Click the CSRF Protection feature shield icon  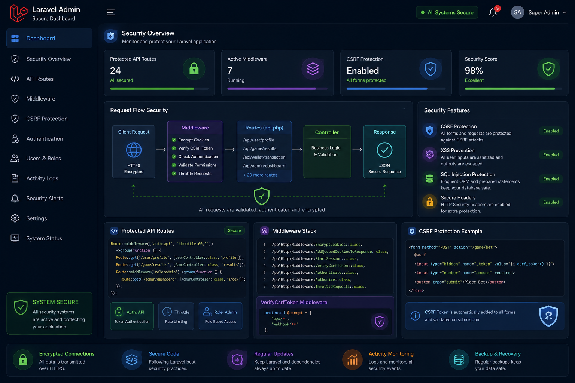click(x=430, y=131)
